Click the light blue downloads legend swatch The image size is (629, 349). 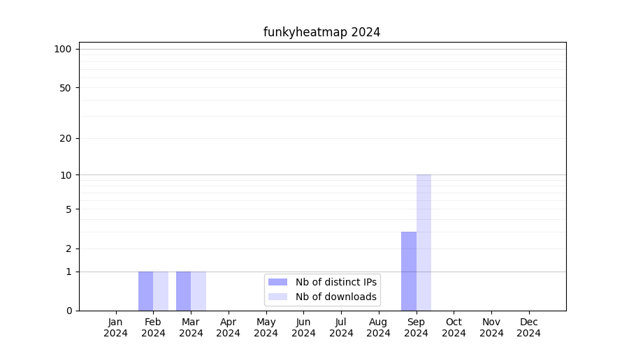277,297
